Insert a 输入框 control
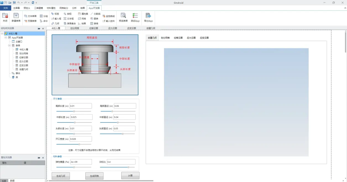The width and height of the screenshot is (347, 182). click(56, 19)
